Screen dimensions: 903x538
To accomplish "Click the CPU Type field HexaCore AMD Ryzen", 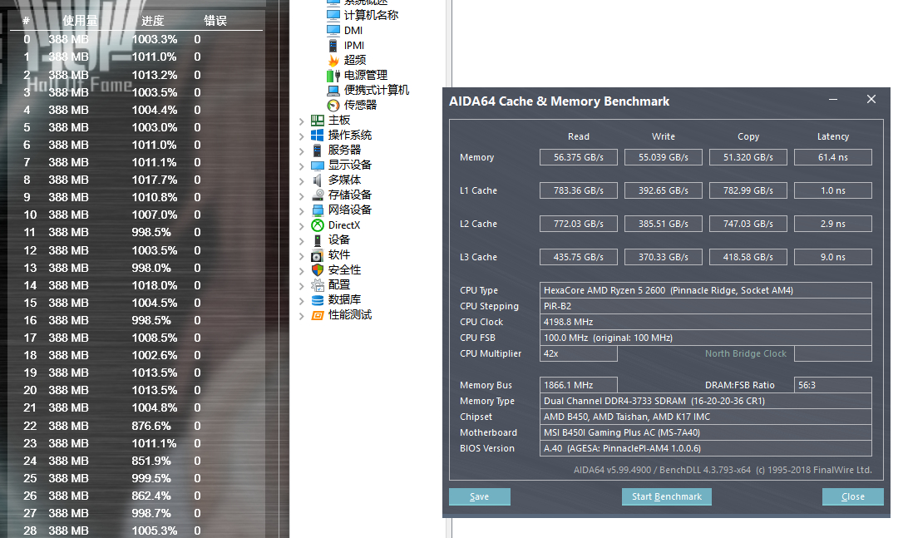I will 705,290.
